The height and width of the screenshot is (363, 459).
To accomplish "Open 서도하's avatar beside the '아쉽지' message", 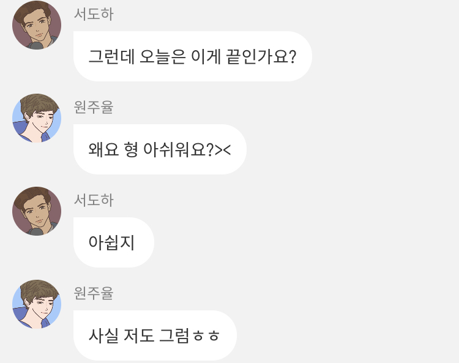I will click(x=37, y=211).
